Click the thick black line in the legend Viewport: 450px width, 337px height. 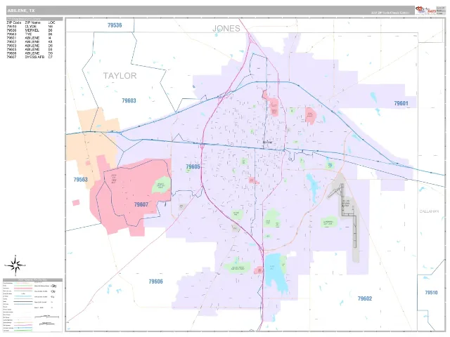tap(23, 302)
